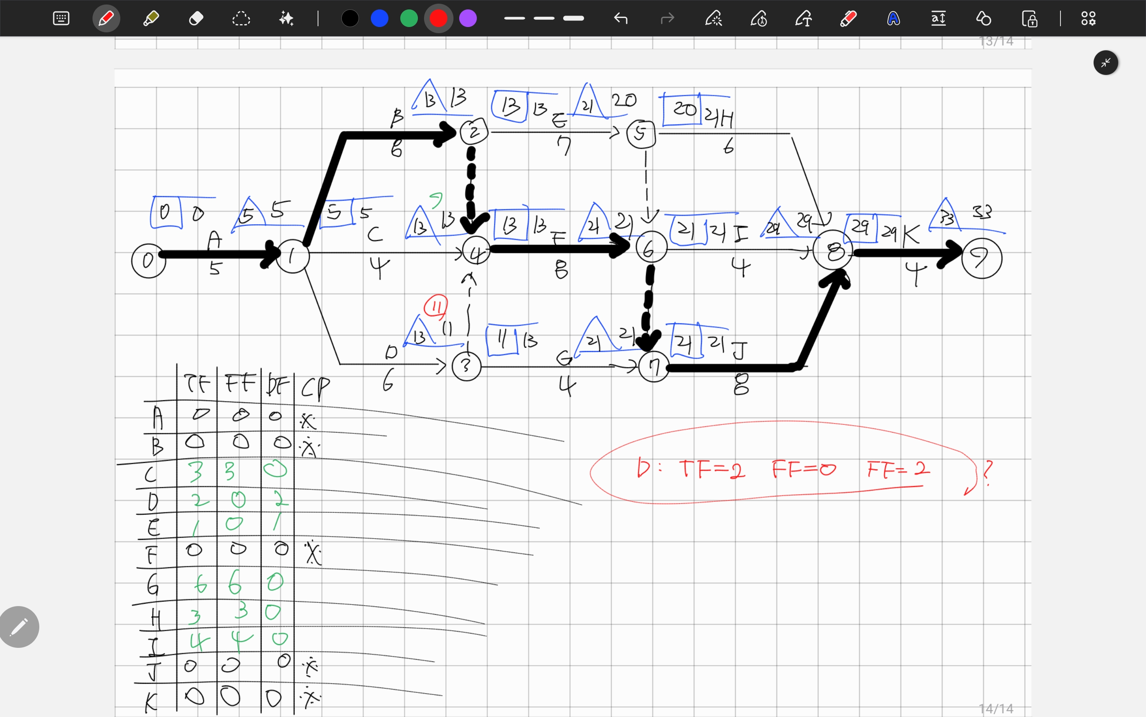Exit full screen with collapse button
The height and width of the screenshot is (717, 1146).
[x=1106, y=63]
